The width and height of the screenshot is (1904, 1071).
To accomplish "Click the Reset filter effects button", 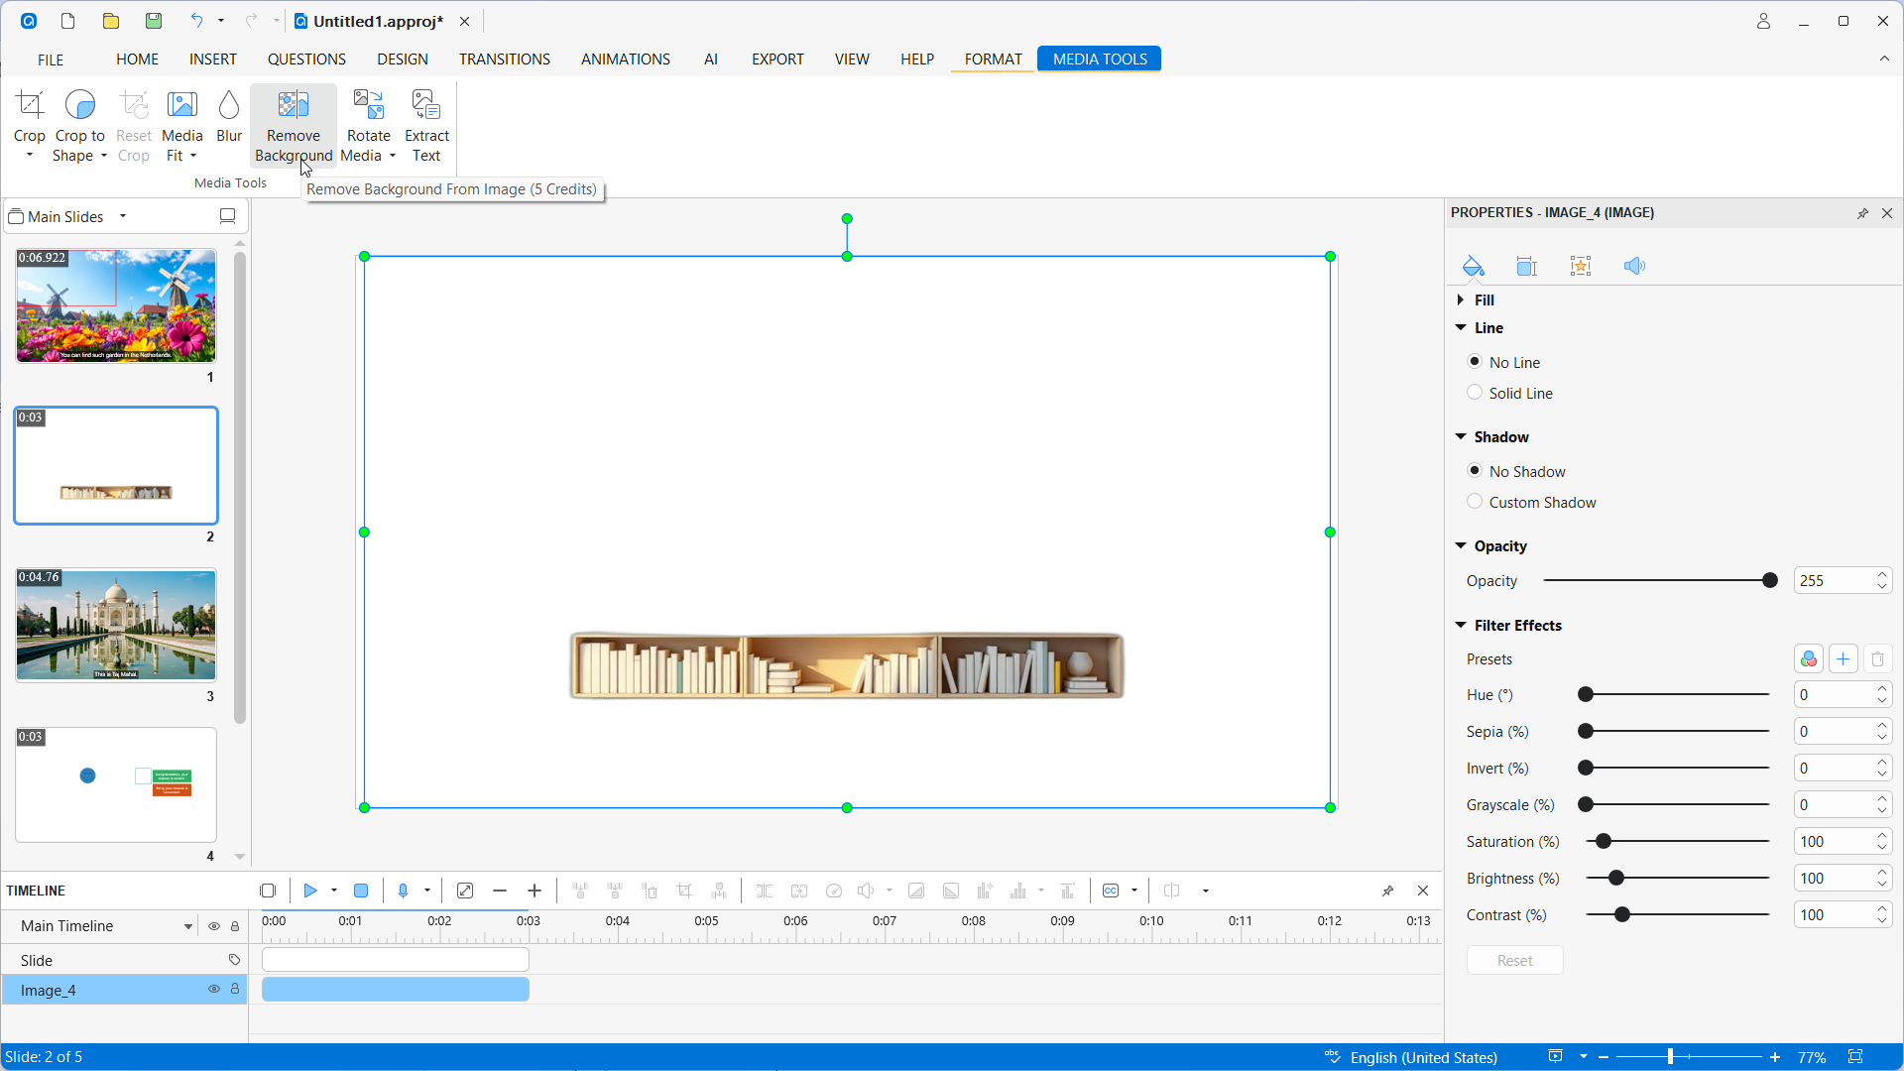I will point(1514,960).
